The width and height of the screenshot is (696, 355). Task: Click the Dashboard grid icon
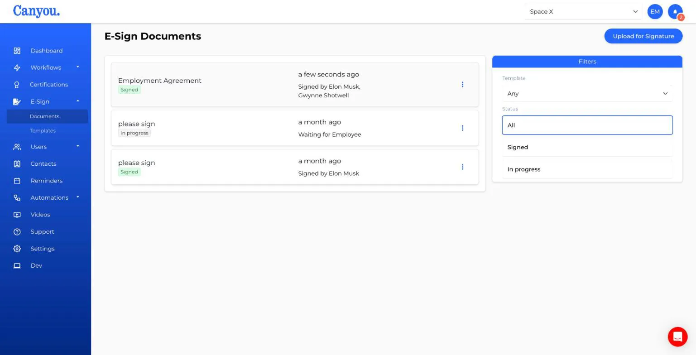pos(17,51)
